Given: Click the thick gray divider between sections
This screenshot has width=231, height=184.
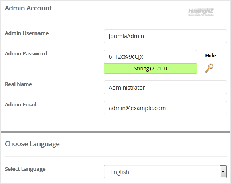Looking at the screenshot, I should pos(115,132).
